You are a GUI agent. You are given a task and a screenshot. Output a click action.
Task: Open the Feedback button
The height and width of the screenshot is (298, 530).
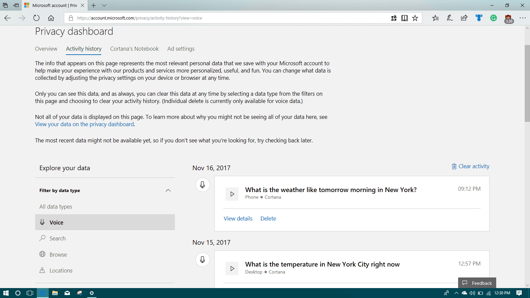point(477,283)
